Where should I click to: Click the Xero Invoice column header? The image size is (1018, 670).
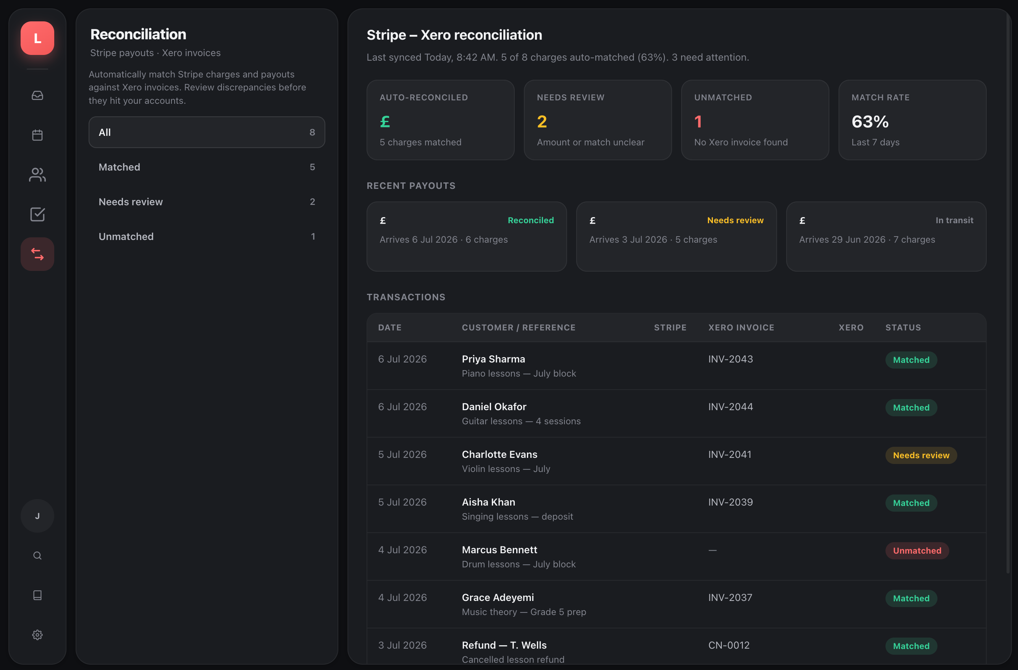(741, 327)
